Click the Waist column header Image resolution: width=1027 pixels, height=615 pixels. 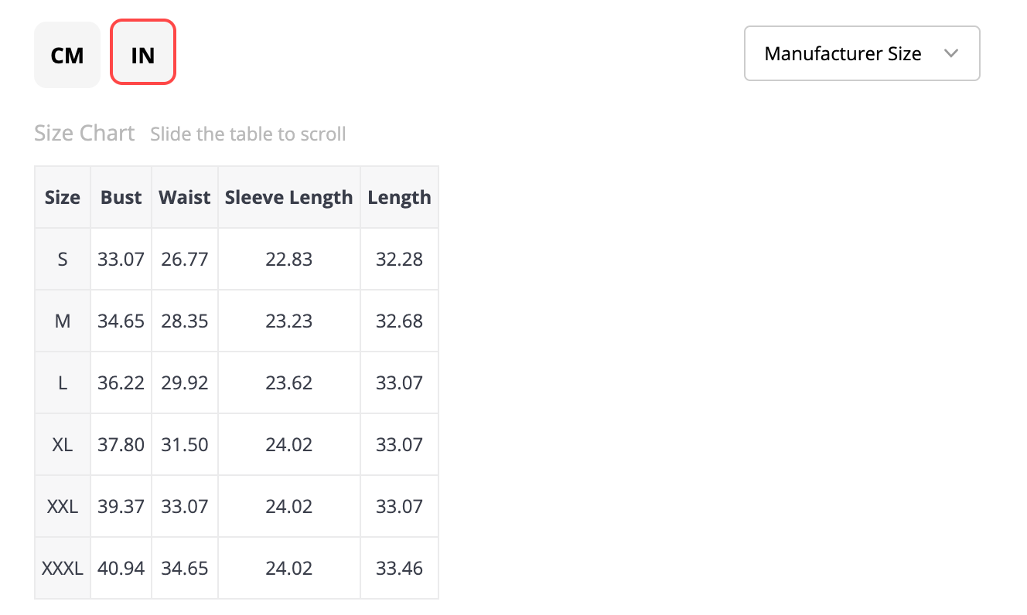pyautogui.click(x=185, y=197)
